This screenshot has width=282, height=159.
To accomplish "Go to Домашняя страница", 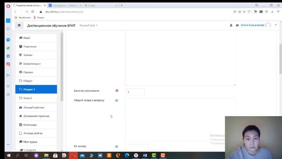I will [x=36, y=116].
